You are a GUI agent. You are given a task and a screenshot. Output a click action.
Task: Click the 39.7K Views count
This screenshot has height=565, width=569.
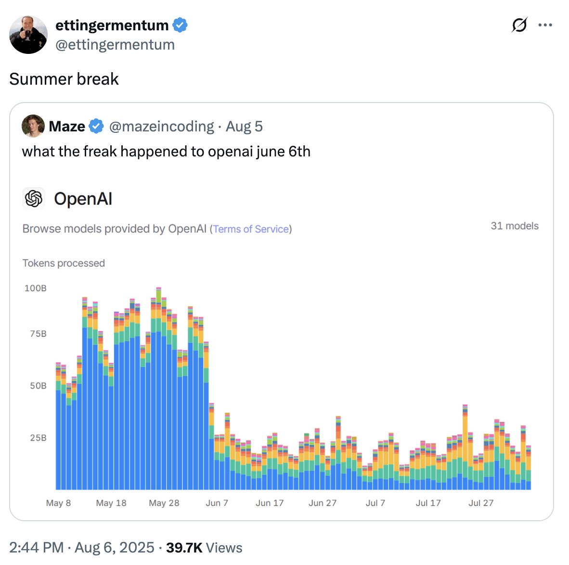pyautogui.click(x=204, y=548)
